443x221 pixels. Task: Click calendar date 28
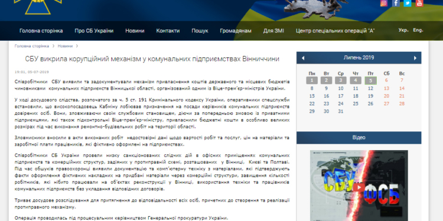[402, 104]
